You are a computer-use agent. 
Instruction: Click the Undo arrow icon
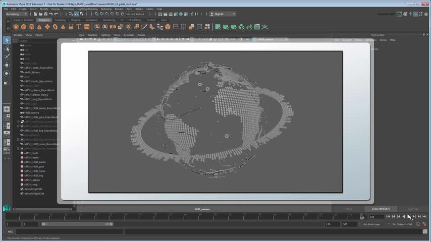coord(51,14)
